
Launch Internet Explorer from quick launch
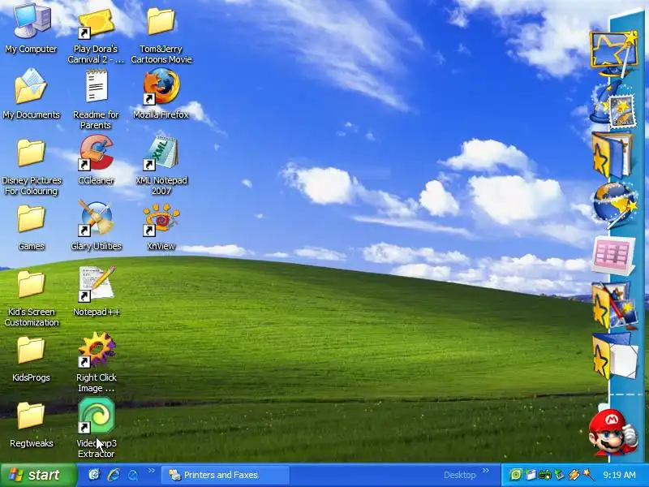[x=114, y=475]
